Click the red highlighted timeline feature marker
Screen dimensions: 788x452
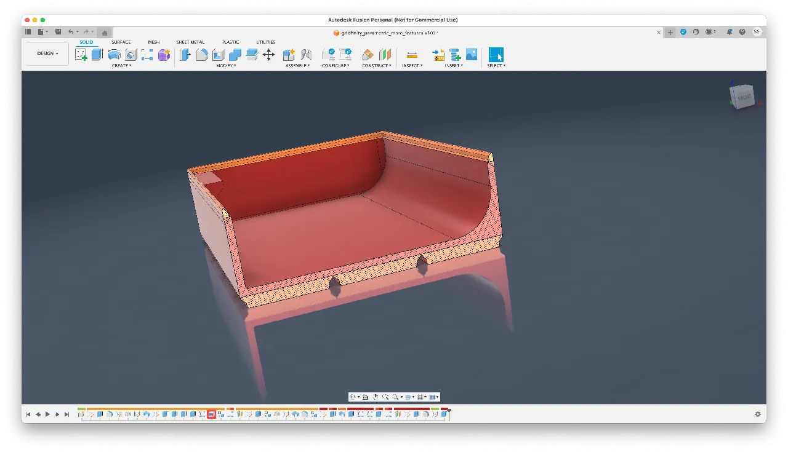212,414
